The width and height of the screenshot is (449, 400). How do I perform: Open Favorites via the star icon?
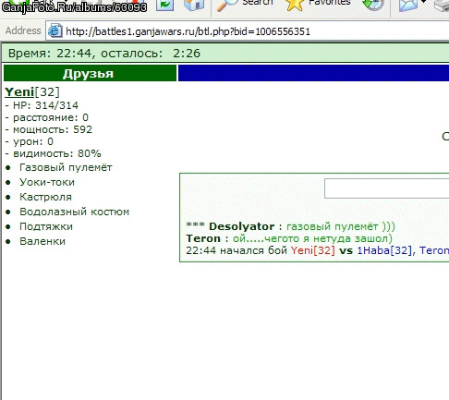click(295, 6)
